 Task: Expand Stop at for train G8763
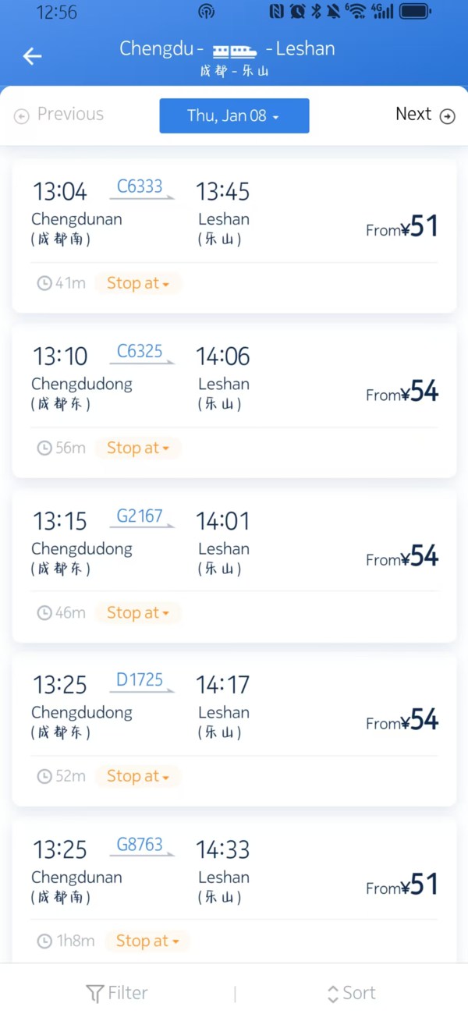coord(147,941)
